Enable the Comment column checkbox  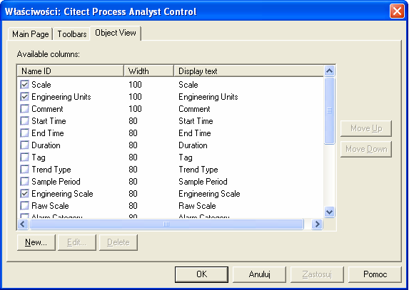24,109
